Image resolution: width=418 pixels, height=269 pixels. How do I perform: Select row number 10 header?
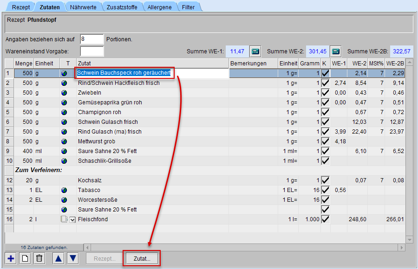pos(9,161)
